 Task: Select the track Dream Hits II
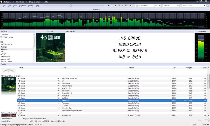click(112, 93)
